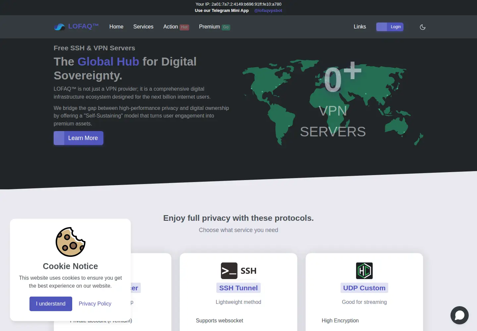Viewport: 477px width, 331px height.
Task: Open the Premium menu item
Action: (209, 27)
